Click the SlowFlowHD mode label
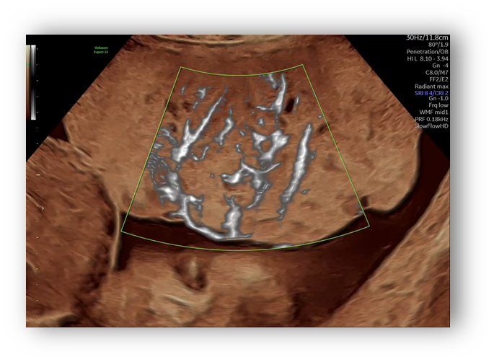Image resolution: width=494 pixels, height=362 pixels. point(431,139)
